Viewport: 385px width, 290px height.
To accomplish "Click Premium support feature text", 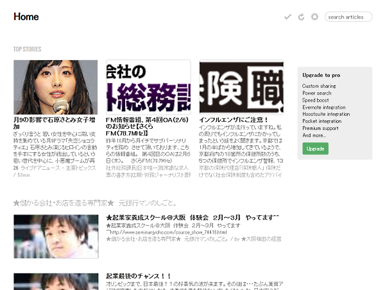I will [x=320, y=128].
